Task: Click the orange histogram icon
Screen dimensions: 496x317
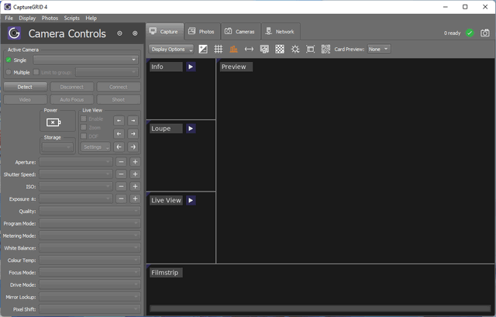Action: coord(233,49)
